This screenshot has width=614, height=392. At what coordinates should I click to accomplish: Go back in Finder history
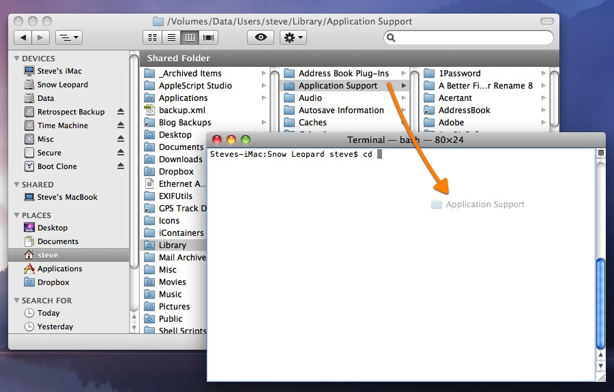click(23, 37)
